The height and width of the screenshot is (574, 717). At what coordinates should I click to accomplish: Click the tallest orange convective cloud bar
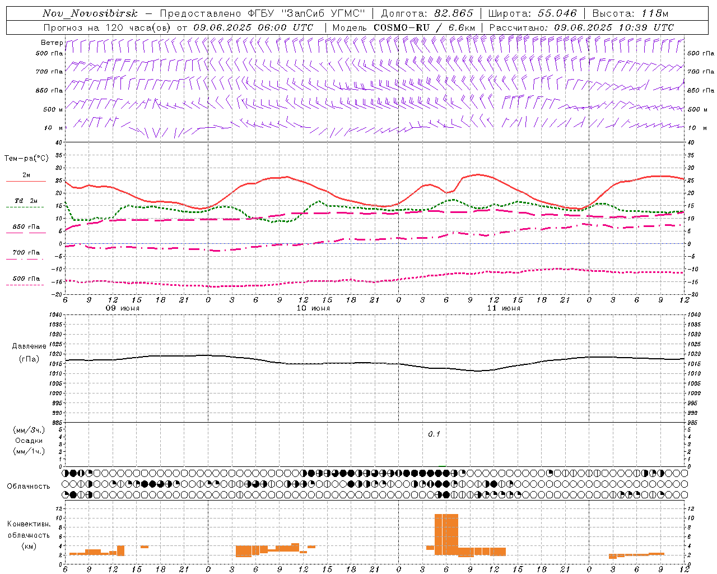pos(446,534)
